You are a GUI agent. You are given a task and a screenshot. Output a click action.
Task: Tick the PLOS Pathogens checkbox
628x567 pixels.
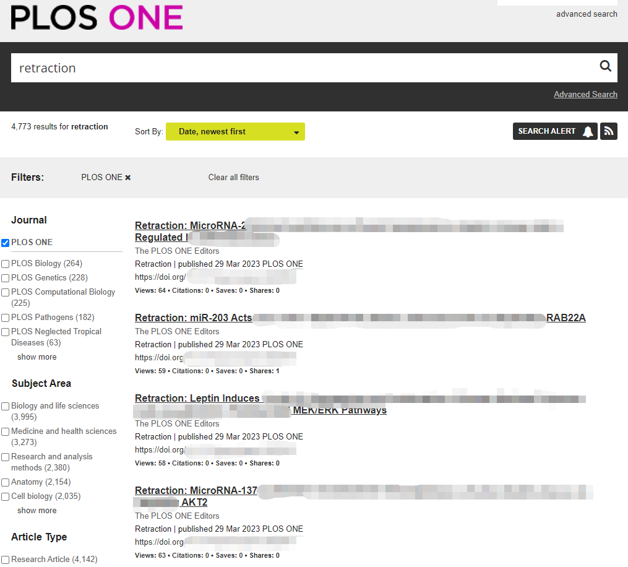(x=5, y=318)
